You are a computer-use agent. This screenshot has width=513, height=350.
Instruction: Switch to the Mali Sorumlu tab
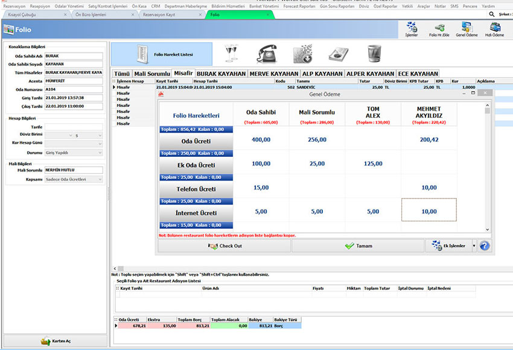coord(152,74)
